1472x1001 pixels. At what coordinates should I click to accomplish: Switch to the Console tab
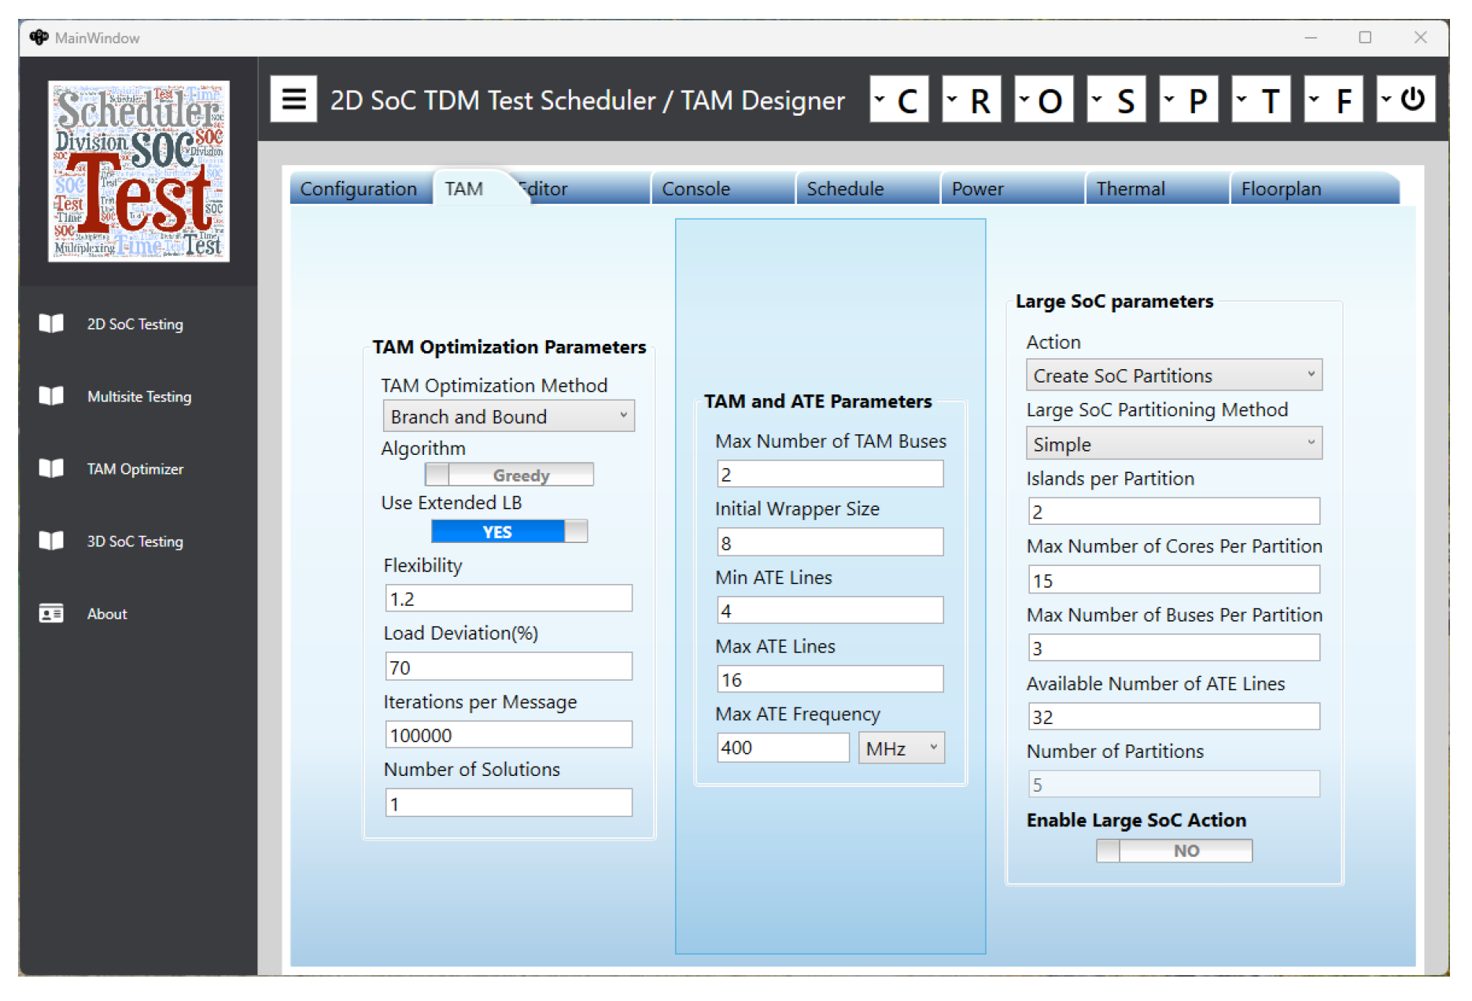click(722, 189)
